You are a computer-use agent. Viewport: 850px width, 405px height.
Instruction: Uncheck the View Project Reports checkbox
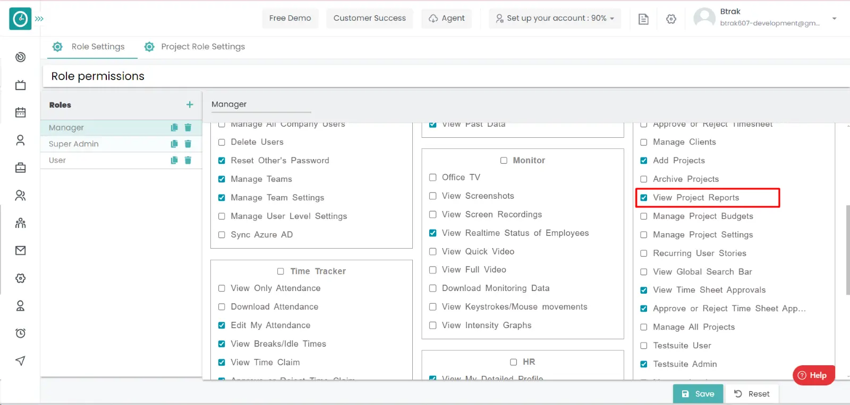pyautogui.click(x=644, y=198)
